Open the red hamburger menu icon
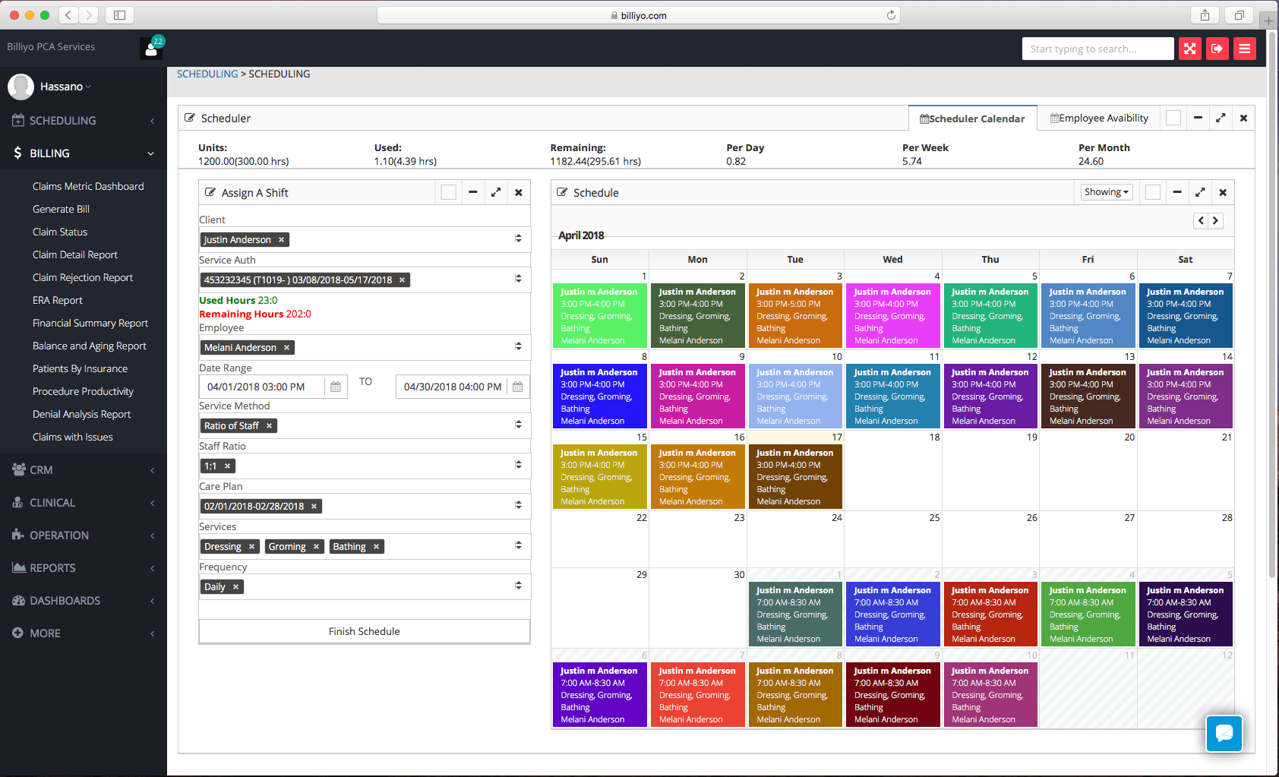Screen dimensions: 1279x777 (1244, 49)
